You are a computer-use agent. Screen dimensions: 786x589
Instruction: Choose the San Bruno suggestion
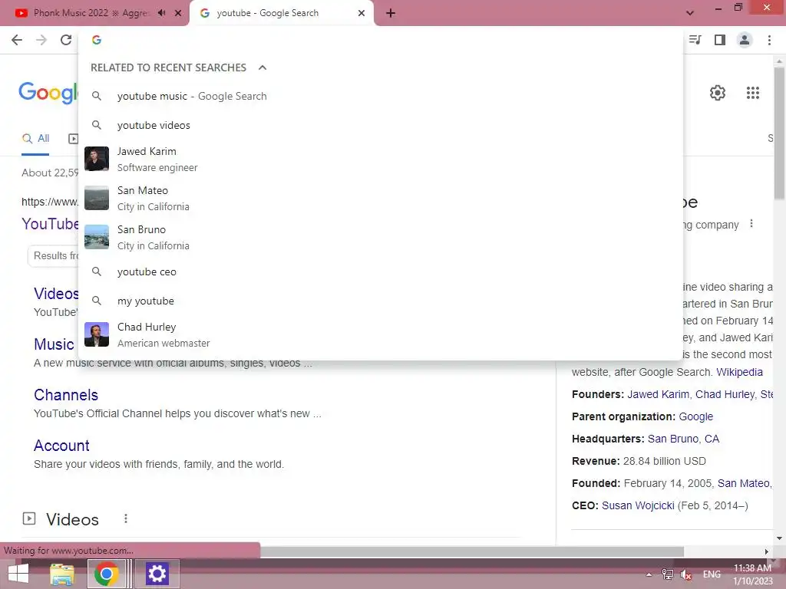(381, 238)
